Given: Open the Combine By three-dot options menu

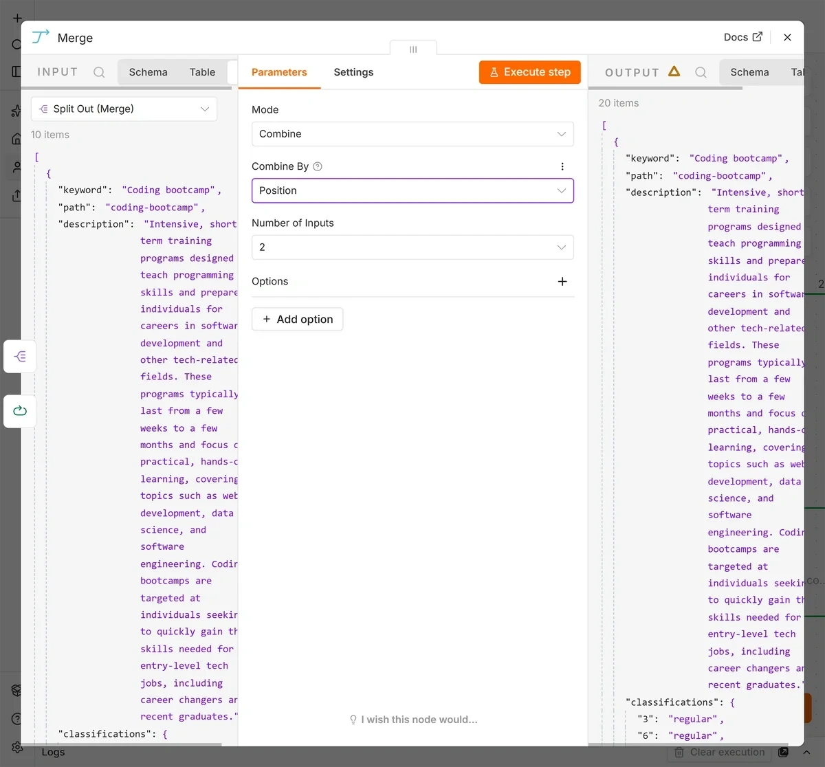Looking at the screenshot, I should click(x=562, y=166).
